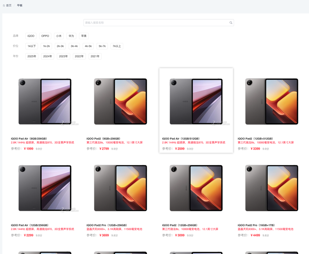Click the title iQOO Pad2 Pro (12GB+256GB)
This screenshot has height=254, width=309.
tap(107, 225)
